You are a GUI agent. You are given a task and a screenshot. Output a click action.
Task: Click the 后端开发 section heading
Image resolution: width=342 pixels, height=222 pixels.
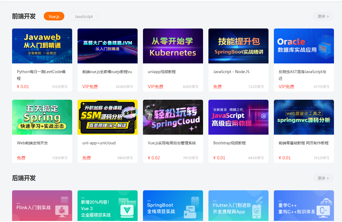[24, 178]
